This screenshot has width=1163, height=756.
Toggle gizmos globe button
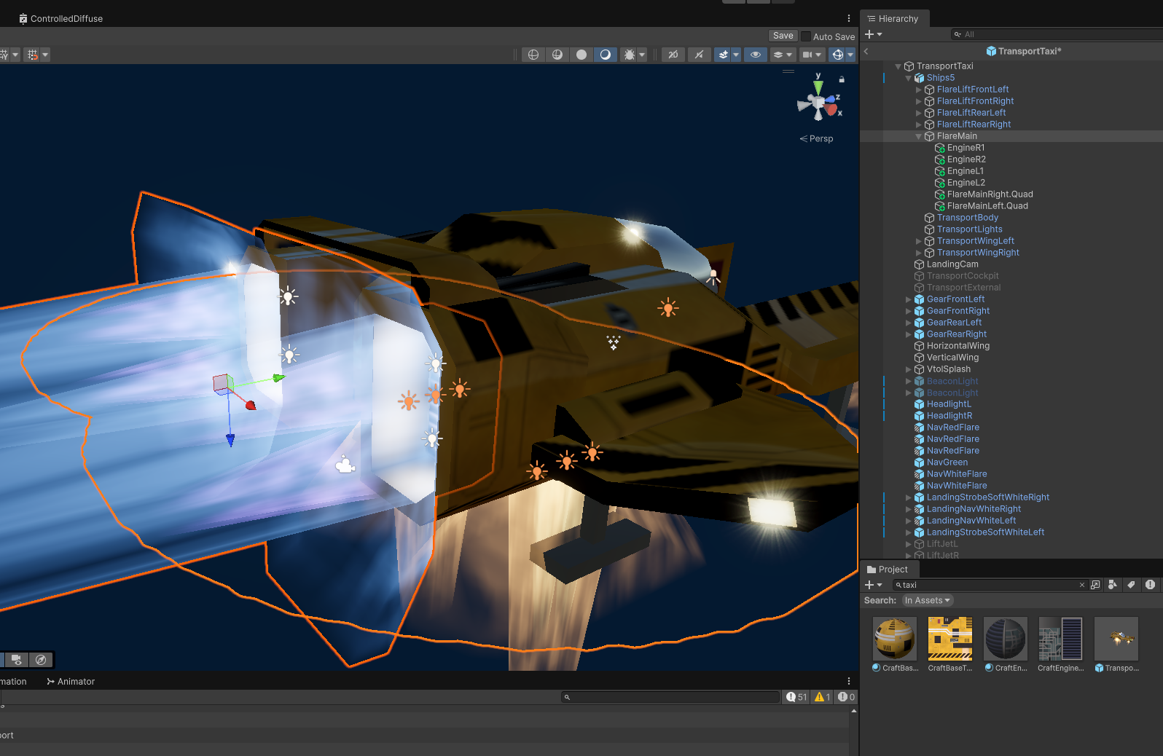coord(837,55)
